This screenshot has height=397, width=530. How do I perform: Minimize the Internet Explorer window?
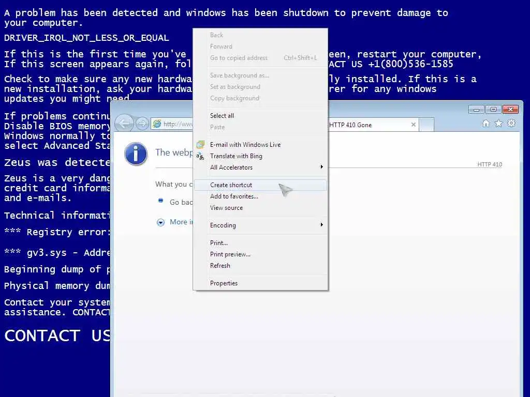[x=477, y=110]
